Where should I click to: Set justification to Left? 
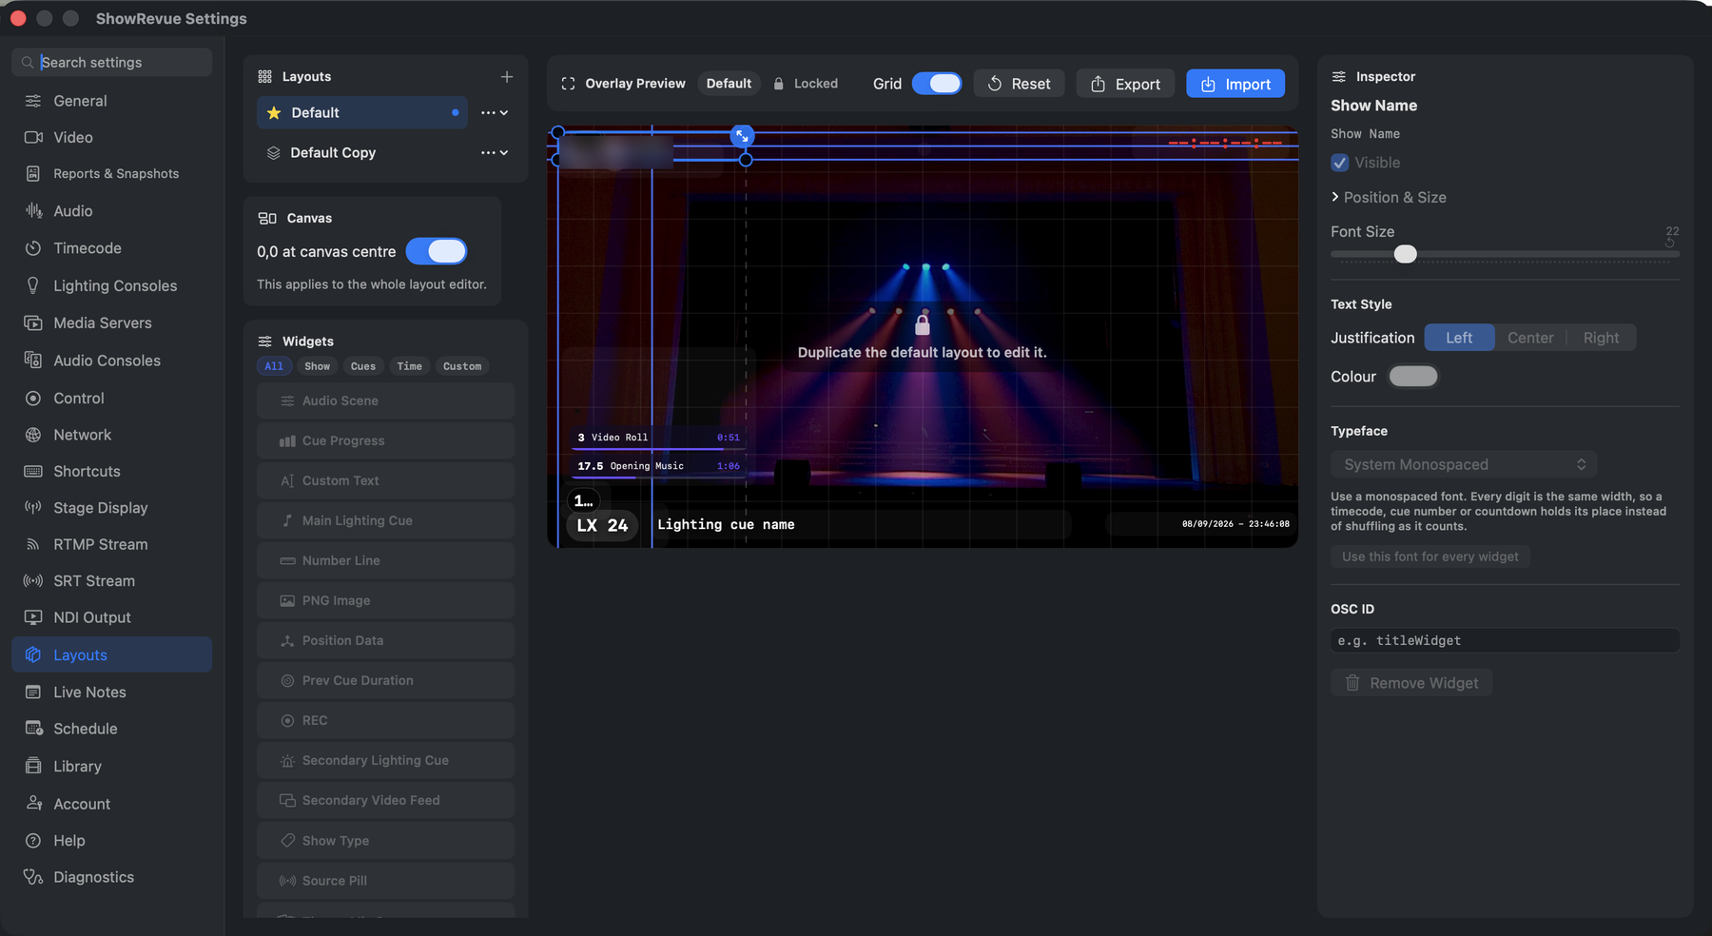click(x=1459, y=338)
